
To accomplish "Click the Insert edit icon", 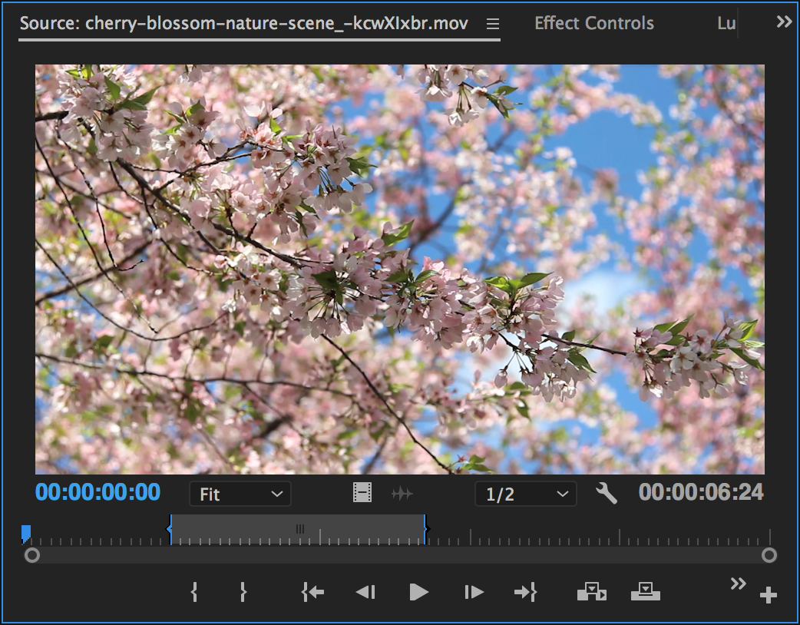I will click(591, 592).
